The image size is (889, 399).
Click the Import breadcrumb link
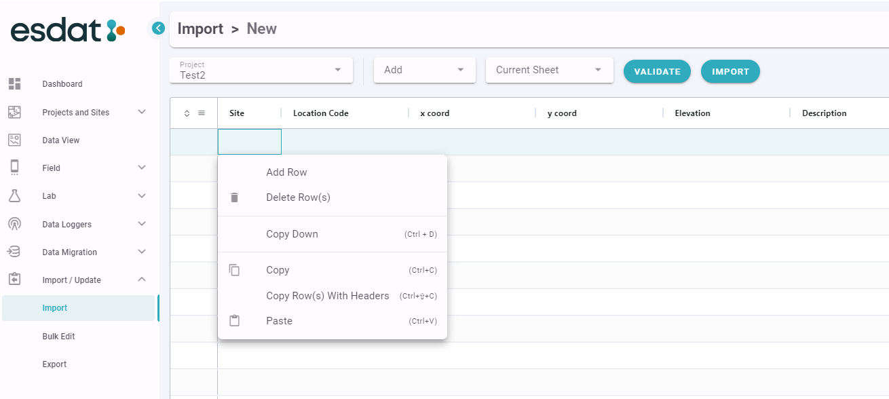tap(200, 28)
